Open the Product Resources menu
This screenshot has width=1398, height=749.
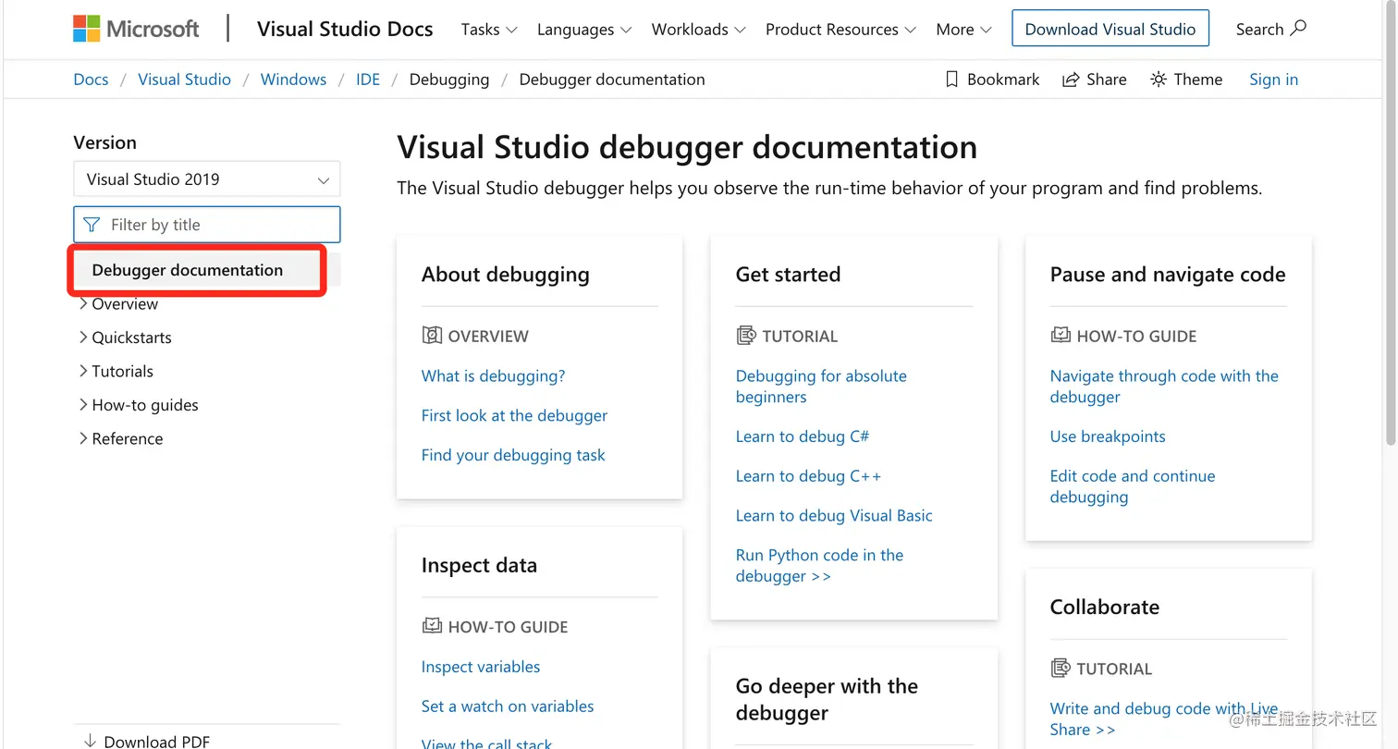coord(840,30)
